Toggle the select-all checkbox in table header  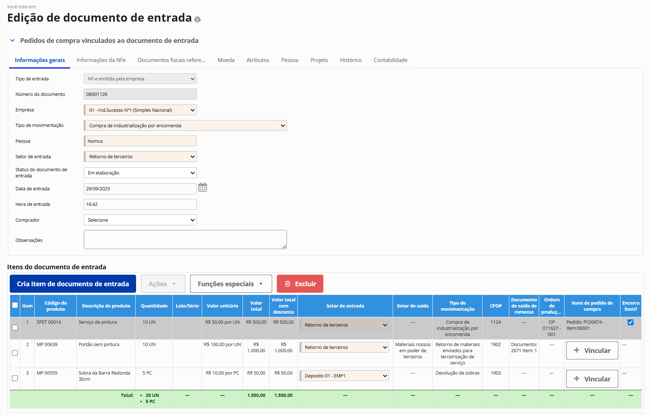tap(15, 305)
